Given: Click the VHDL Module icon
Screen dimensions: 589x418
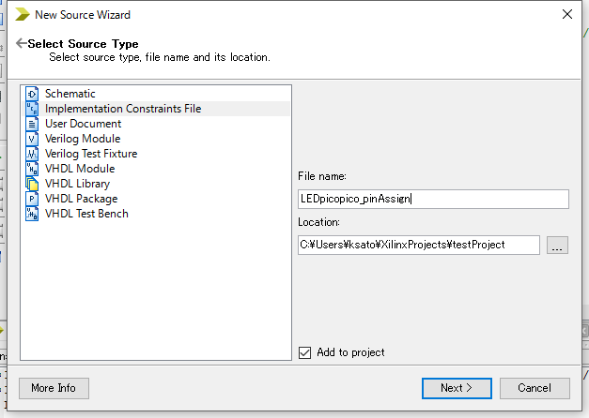Looking at the screenshot, I should [32, 169].
